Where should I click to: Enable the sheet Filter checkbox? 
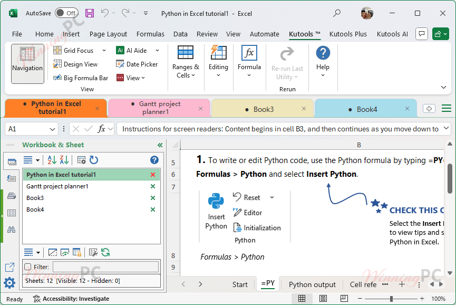coord(28,266)
